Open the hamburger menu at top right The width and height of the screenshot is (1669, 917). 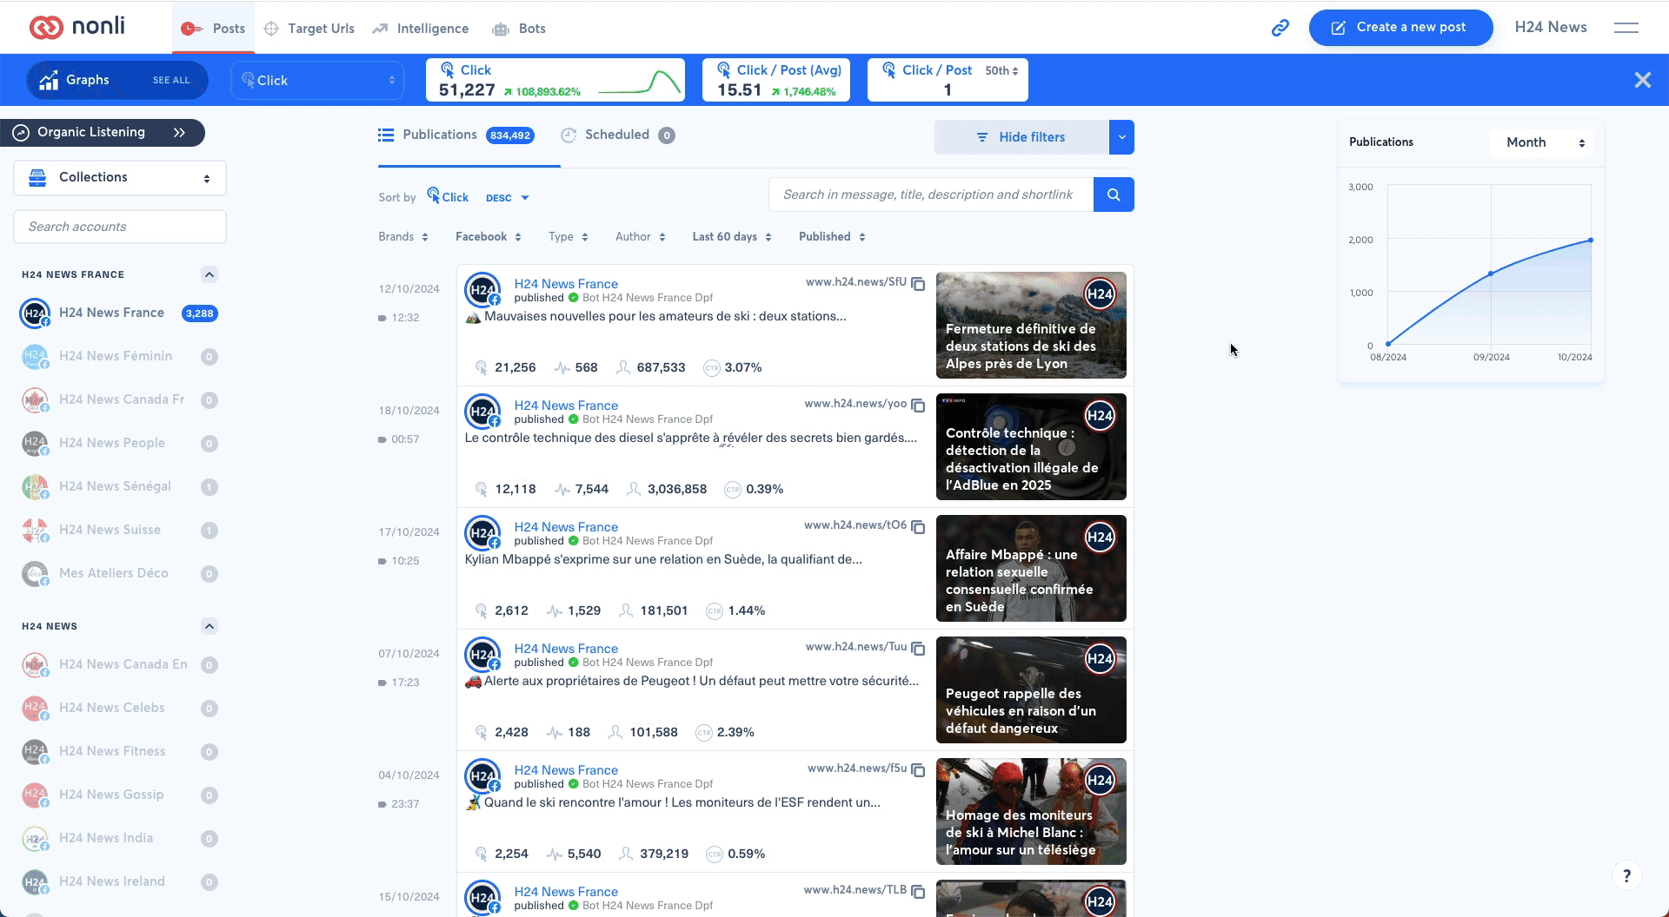[x=1626, y=28]
